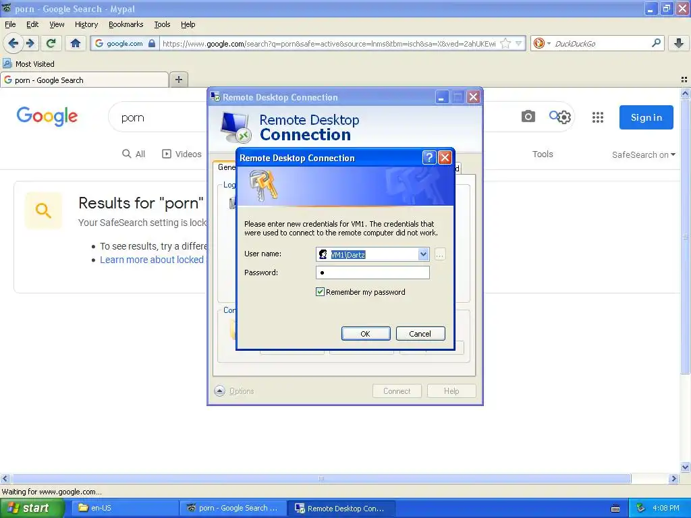Open the Downloads arrow button

pos(679,43)
